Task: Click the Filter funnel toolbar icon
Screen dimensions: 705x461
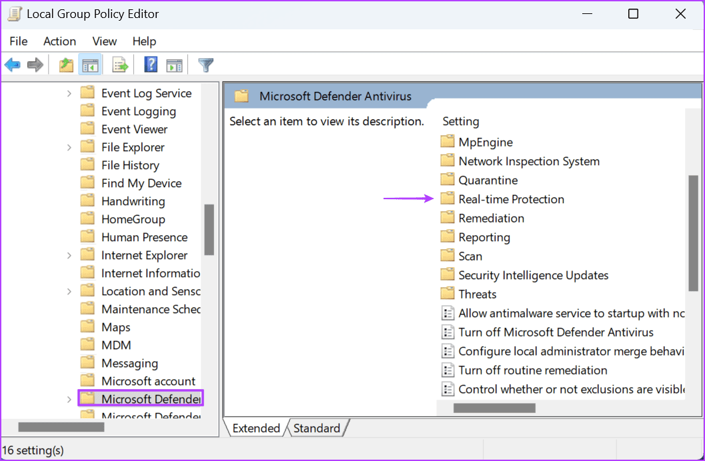Action: [205, 65]
